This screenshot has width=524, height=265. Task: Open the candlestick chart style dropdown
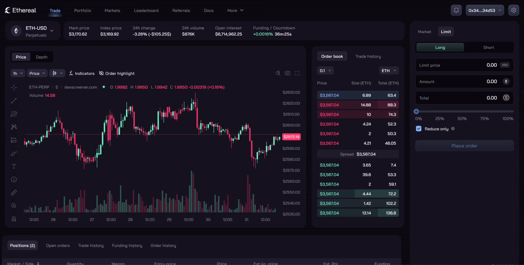point(57,73)
